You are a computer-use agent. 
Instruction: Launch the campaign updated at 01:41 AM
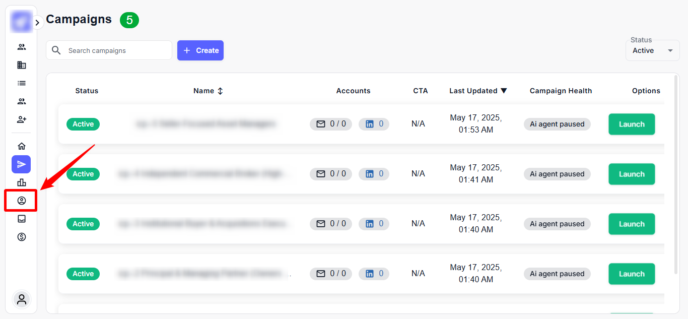pos(632,174)
